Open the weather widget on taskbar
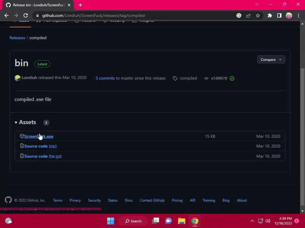The height and width of the screenshot is (228, 305). coord(8,221)
